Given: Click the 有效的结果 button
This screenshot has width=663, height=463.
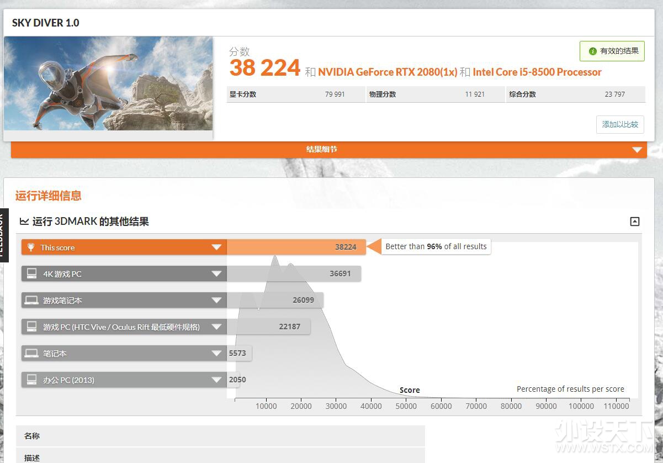Looking at the screenshot, I should coord(612,51).
